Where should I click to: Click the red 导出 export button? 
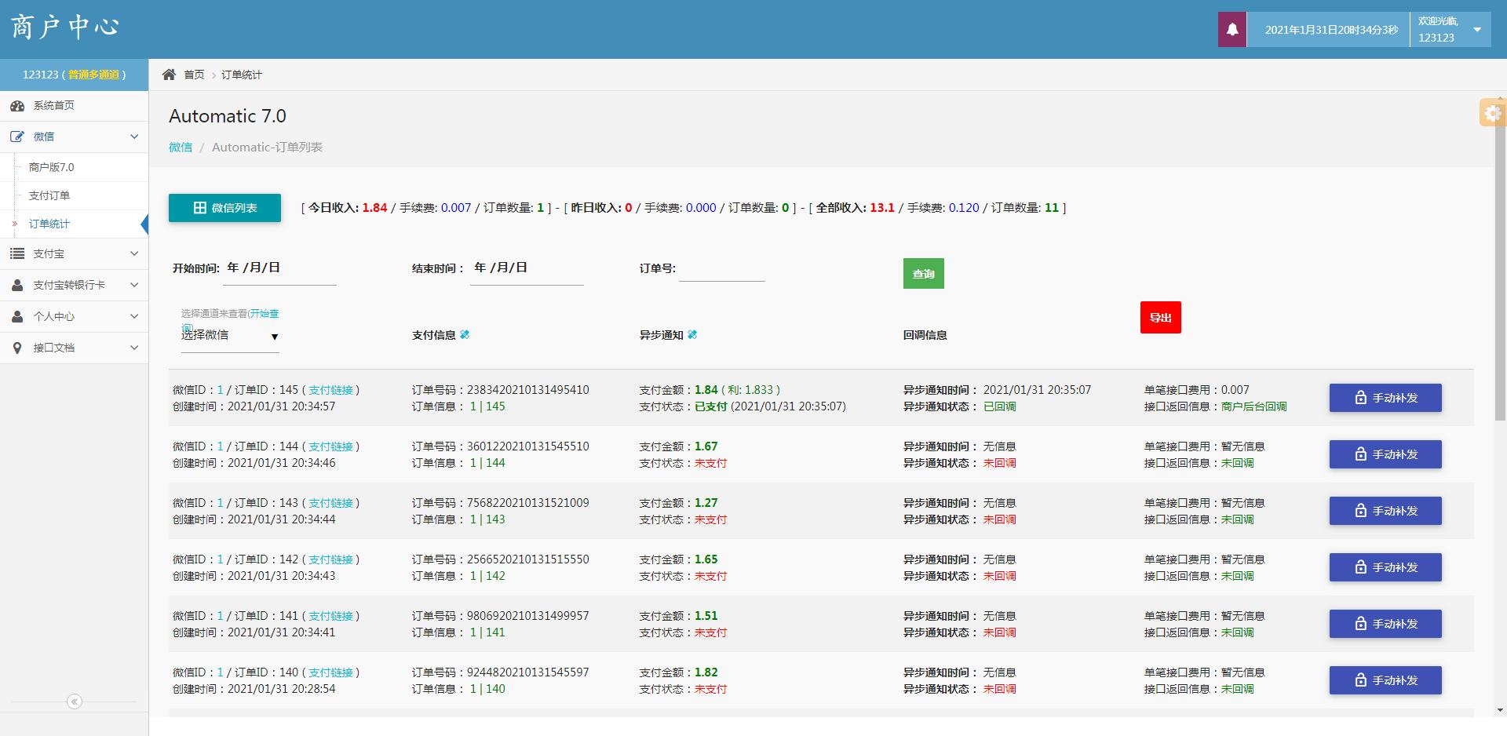click(x=1160, y=318)
